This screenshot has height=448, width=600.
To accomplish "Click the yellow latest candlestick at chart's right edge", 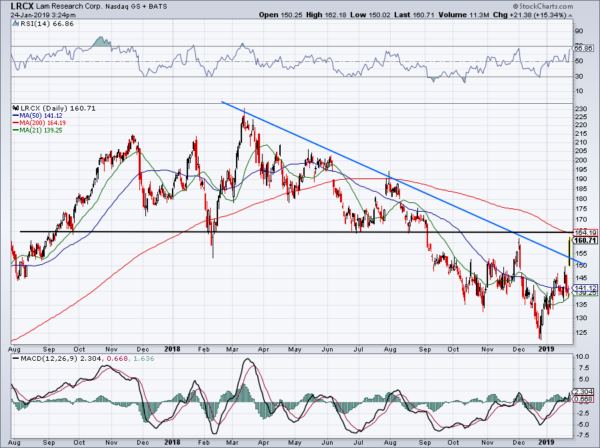I will (569, 252).
